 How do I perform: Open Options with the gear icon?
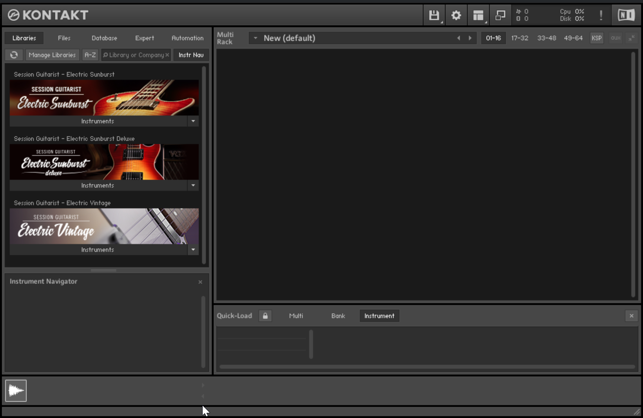(x=456, y=15)
